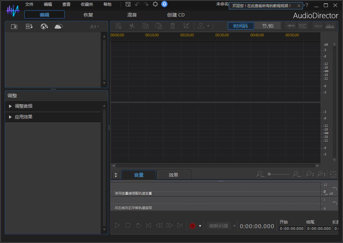The width and height of the screenshot is (343, 243).
Task: Toggle loop playback icon
Action: (x=138, y=225)
